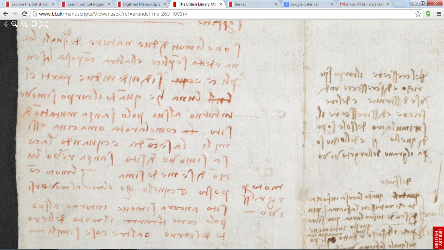Bookmark this page with the star icon
The width and height of the screenshot is (444, 250).
(418, 14)
